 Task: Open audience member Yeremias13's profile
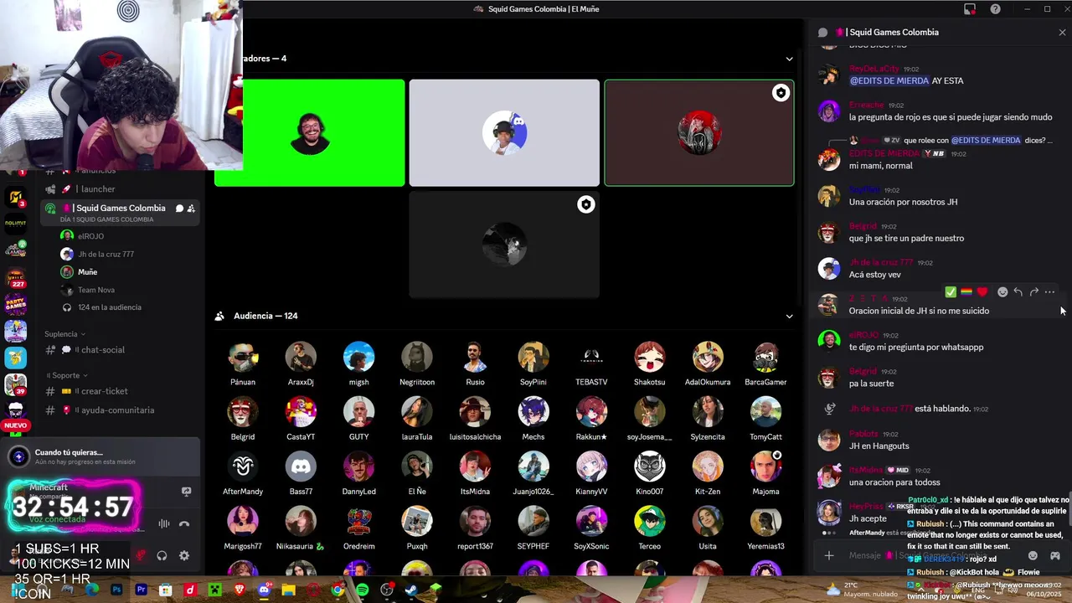tap(765, 528)
